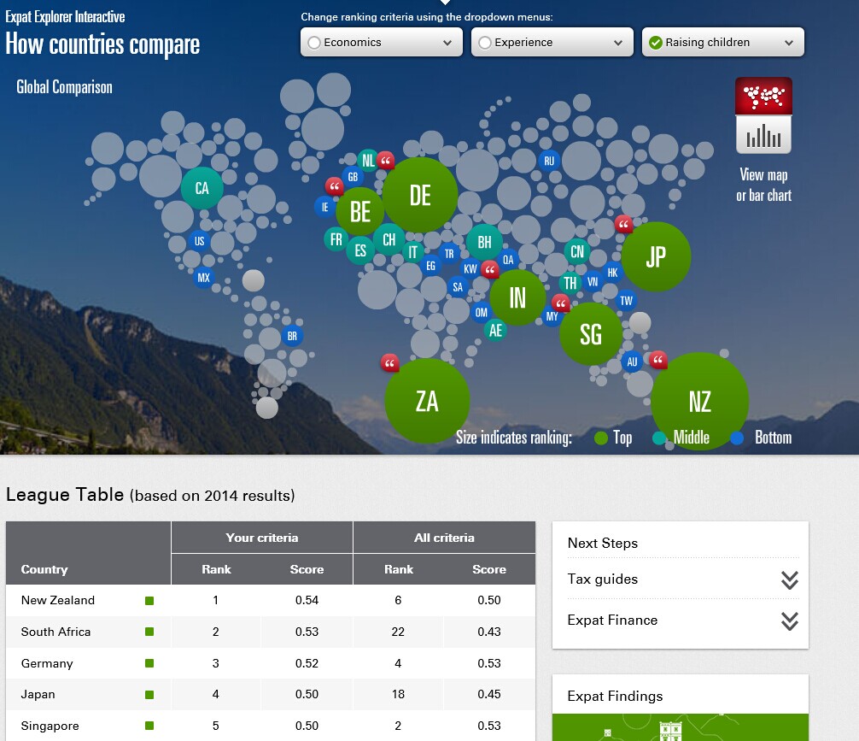Switch to the bar chart view icon
Image resolution: width=859 pixels, height=741 pixels.
[763, 135]
